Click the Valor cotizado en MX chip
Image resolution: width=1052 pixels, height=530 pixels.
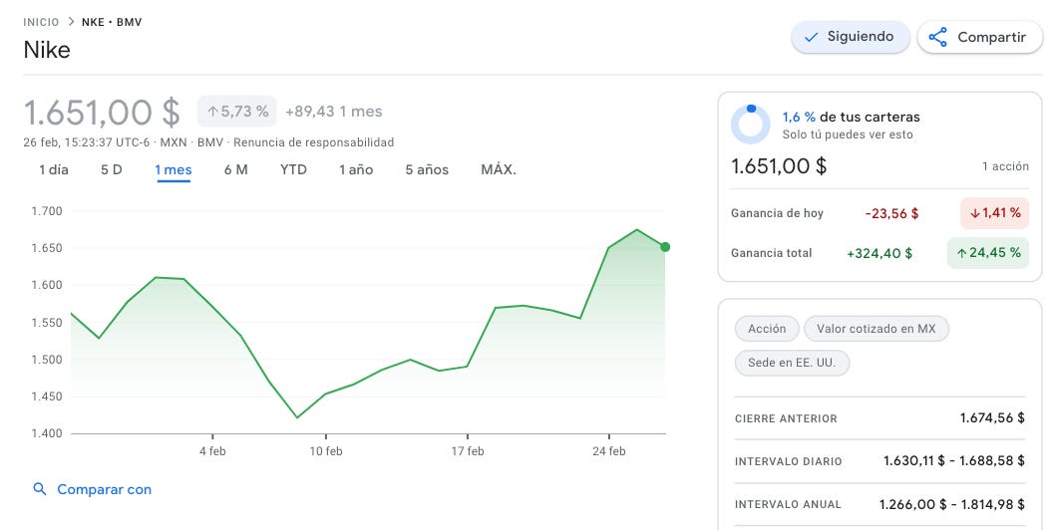(x=877, y=329)
